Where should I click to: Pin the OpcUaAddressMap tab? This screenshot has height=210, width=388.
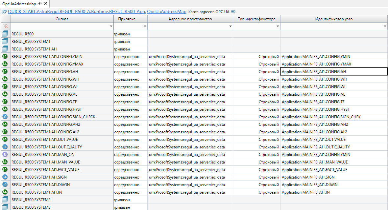tap(40, 4)
